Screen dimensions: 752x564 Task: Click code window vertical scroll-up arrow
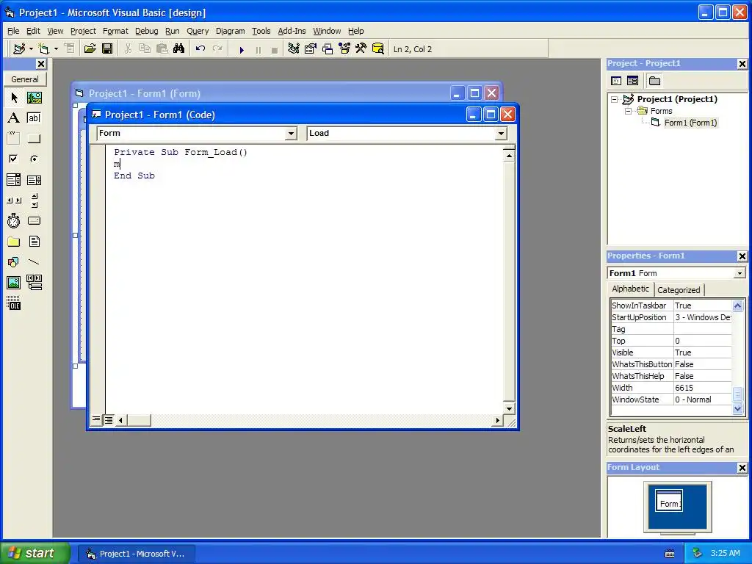pos(509,156)
